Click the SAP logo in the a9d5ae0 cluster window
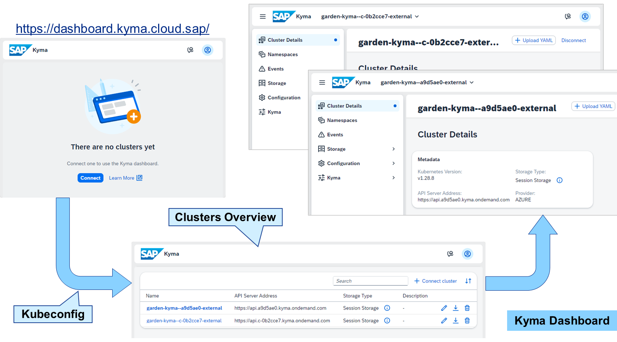Image resolution: width=617 pixels, height=342 pixels. tap(343, 82)
